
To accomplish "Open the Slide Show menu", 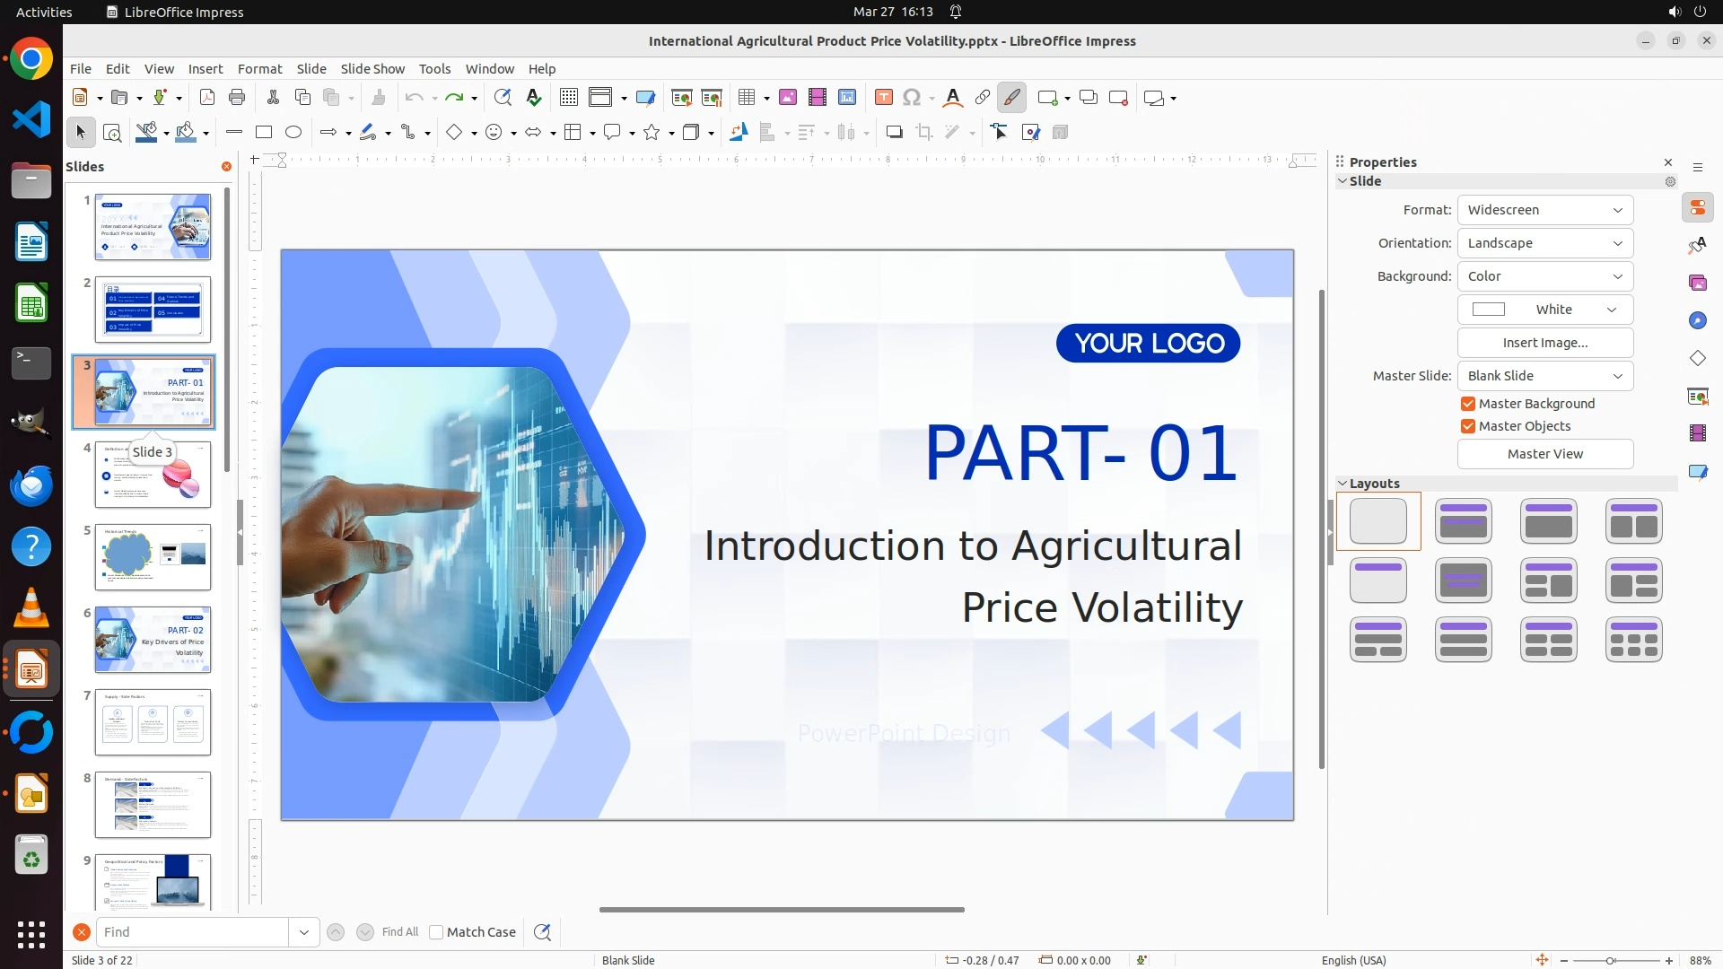I will click(372, 69).
